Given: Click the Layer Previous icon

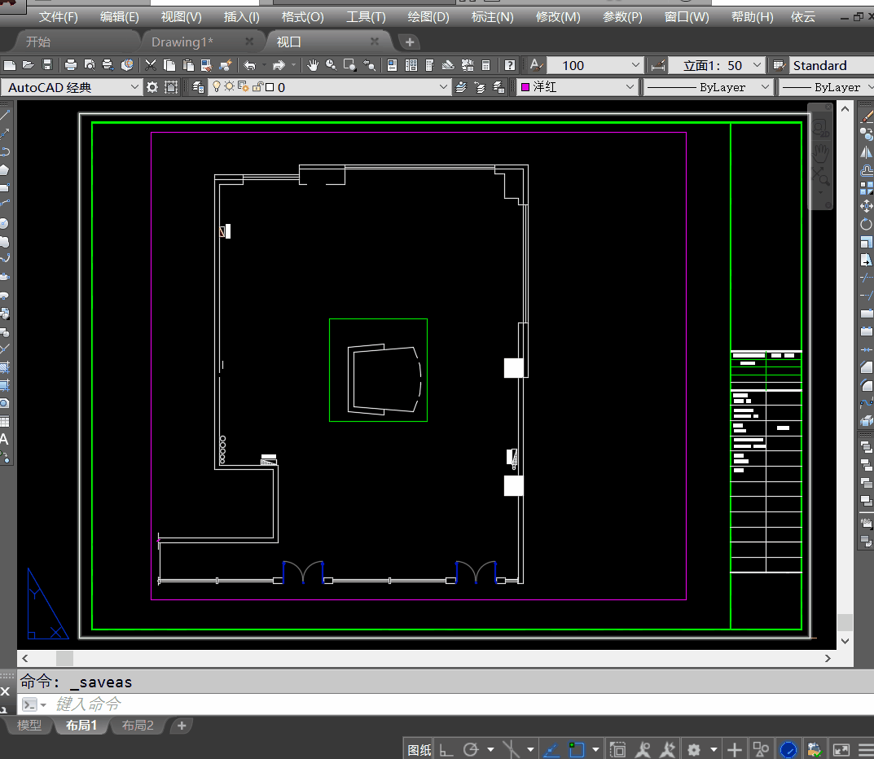Looking at the screenshot, I should coord(480,87).
